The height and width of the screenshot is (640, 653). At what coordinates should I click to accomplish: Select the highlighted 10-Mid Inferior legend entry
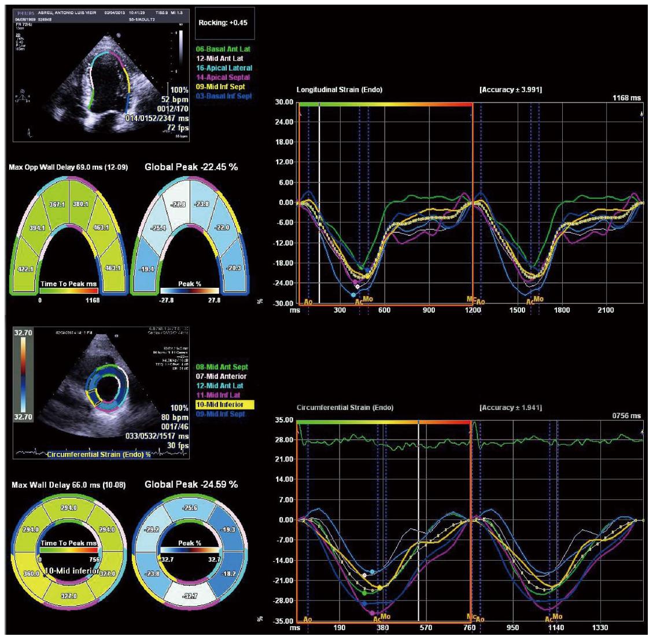(x=225, y=405)
